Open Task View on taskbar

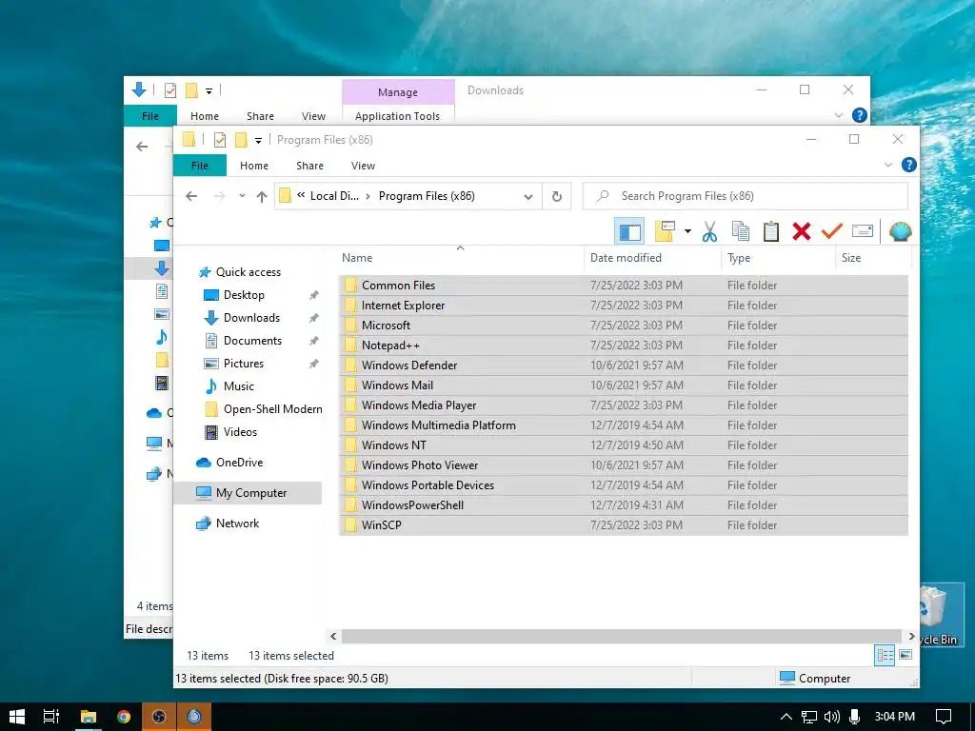(51, 717)
